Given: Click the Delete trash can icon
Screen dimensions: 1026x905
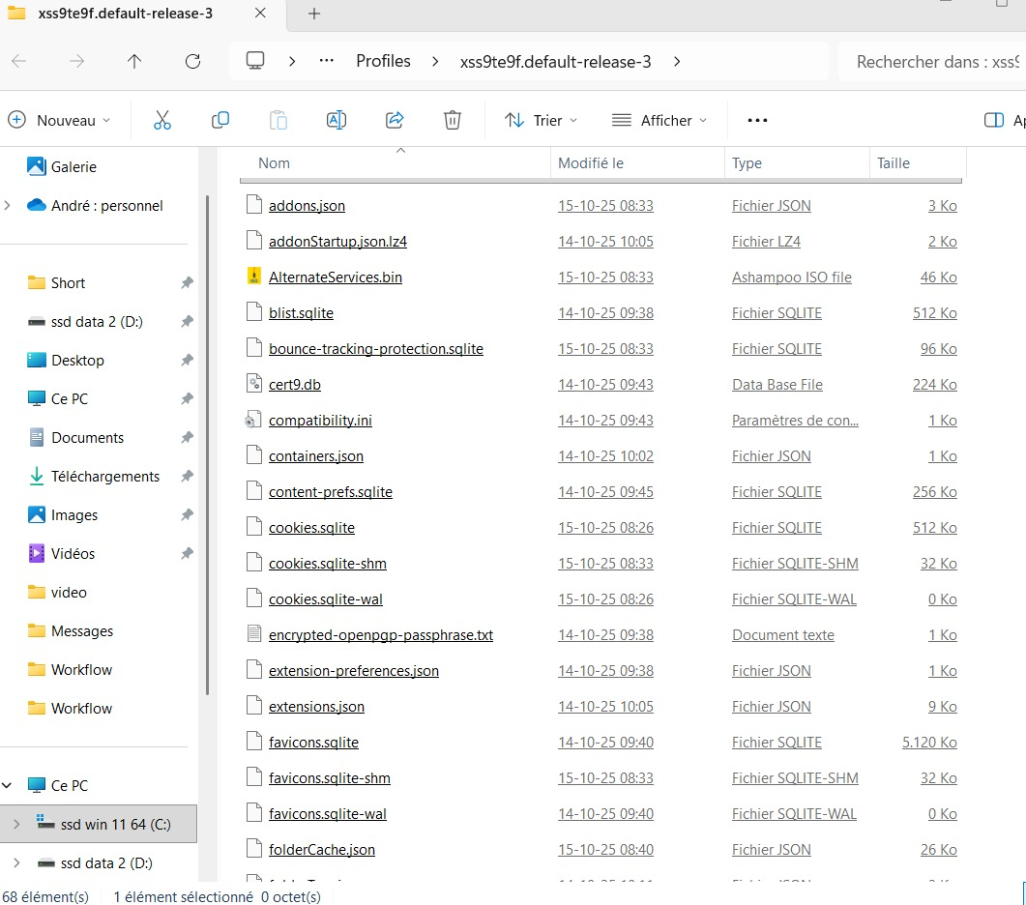Looking at the screenshot, I should pyautogui.click(x=452, y=120).
